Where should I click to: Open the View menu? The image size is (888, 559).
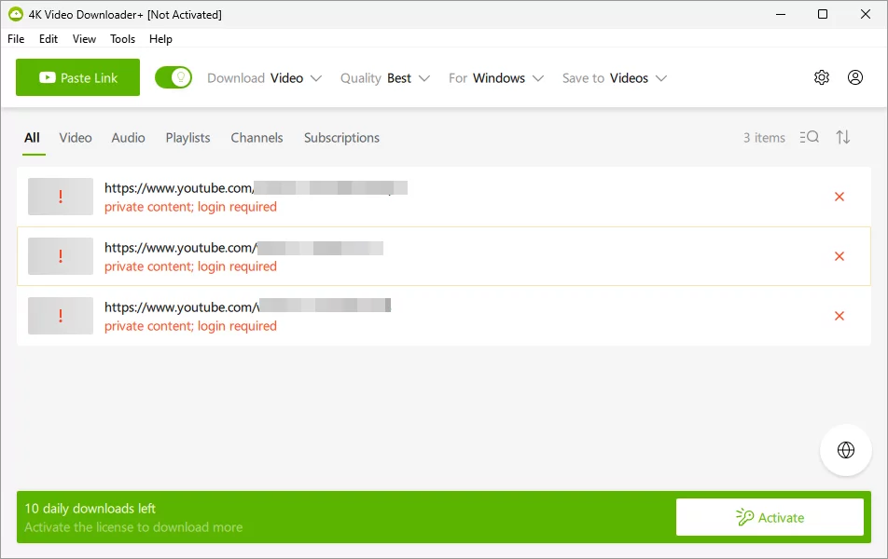pos(84,38)
